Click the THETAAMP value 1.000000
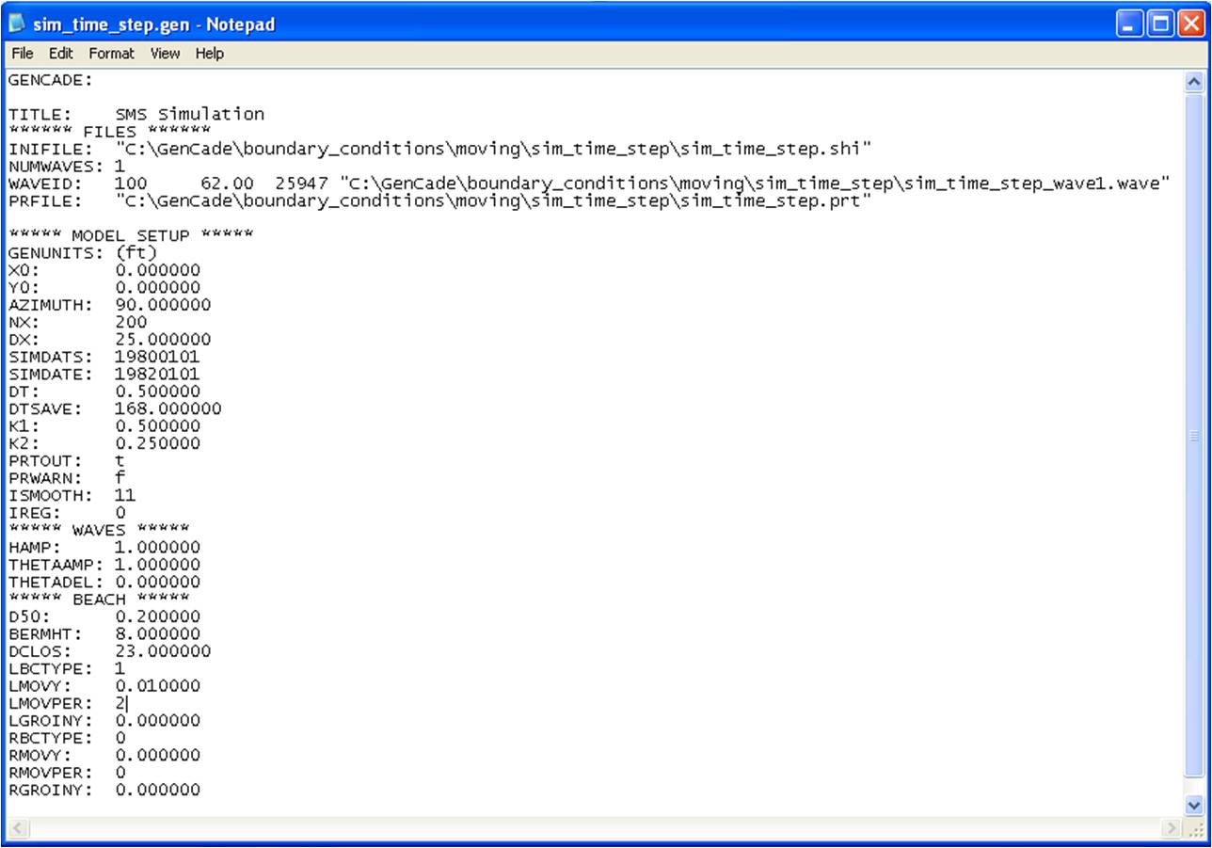The width and height of the screenshot is (1212, 848). (157, 564)
